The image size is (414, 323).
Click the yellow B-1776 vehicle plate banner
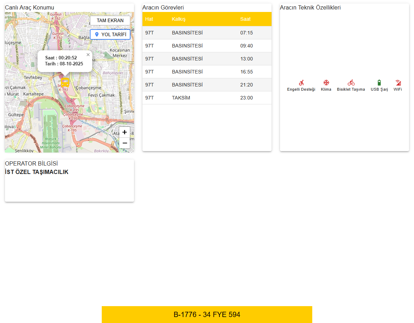[207, 315]
